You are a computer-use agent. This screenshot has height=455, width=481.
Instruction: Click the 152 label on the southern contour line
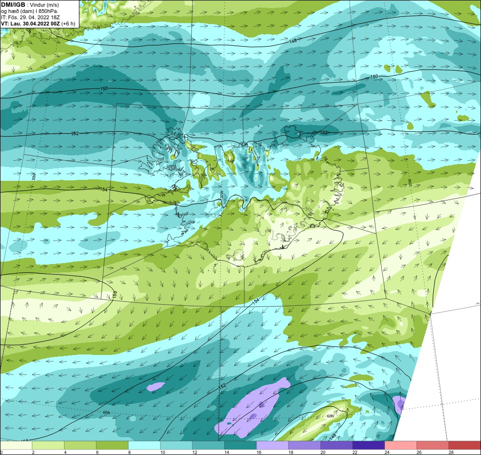(222, 387)
